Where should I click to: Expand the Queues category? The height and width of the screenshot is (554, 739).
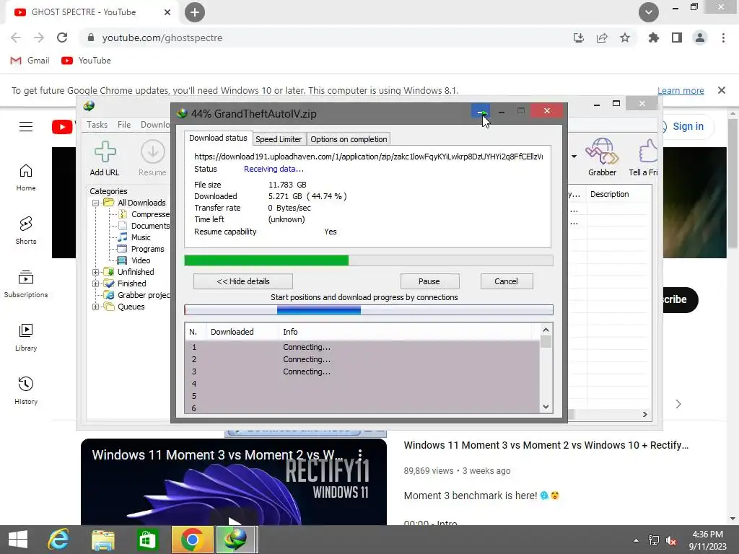point(96,307)
